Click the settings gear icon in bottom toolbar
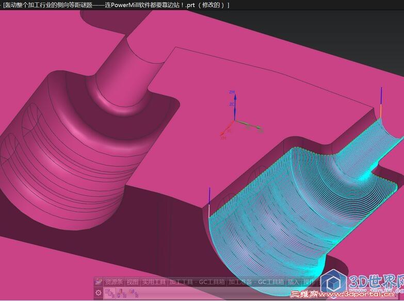The image size is (404, 301). [x=98, y=293]
